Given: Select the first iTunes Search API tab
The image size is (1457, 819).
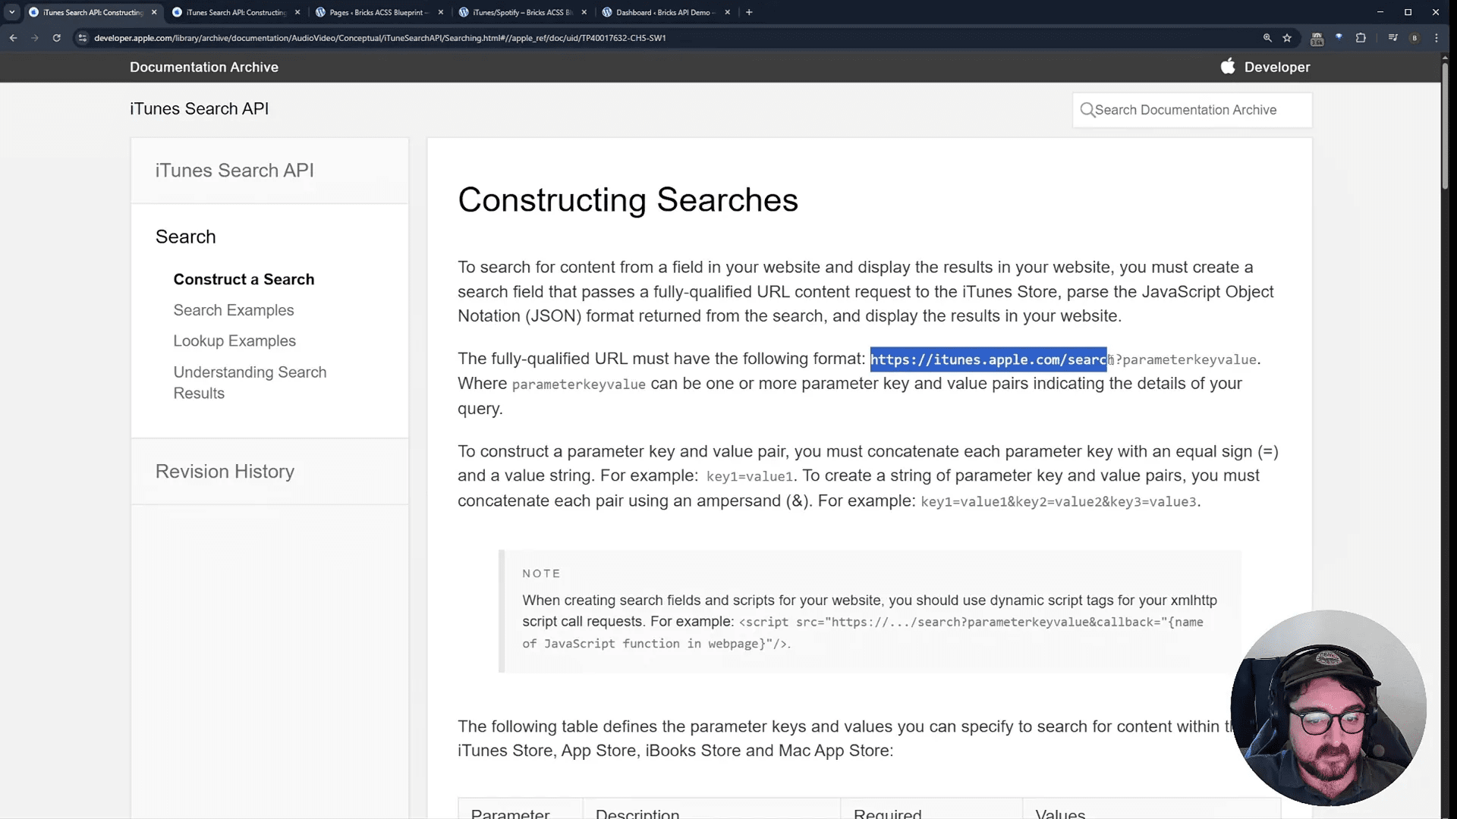Looking at the screenshot, I should pos(92,12).
